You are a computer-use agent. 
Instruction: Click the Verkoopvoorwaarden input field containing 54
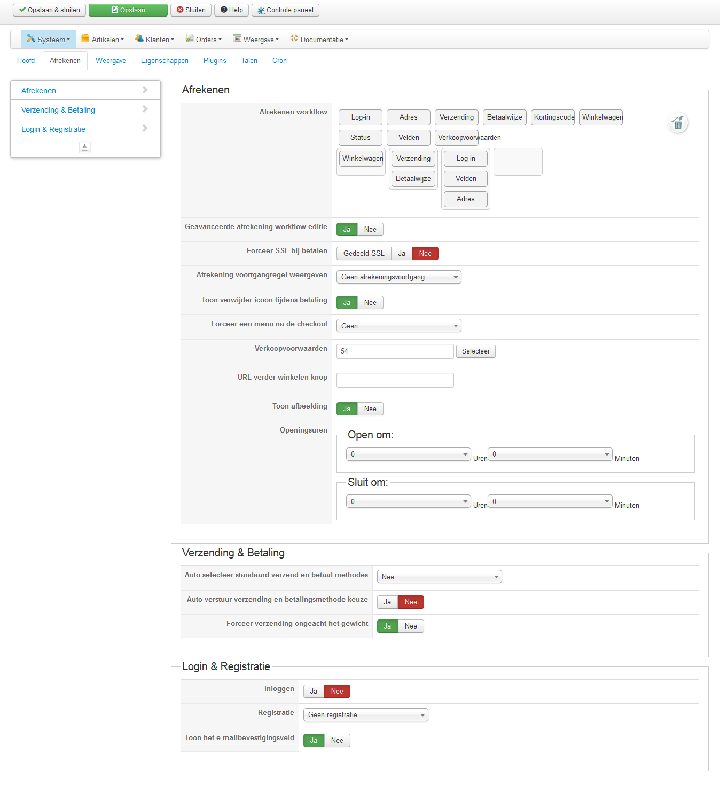(395, 351)
